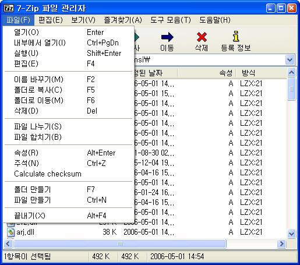Click the horizontal scrollbar left arrow

coord(8,243)
